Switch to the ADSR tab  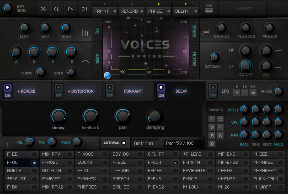[97, 59]
